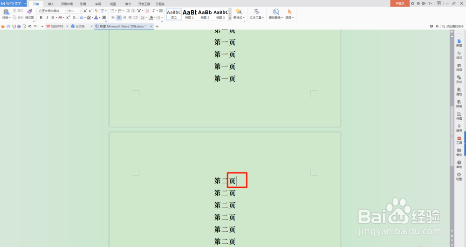The image size is (466, 247).
Task: Expand the bullet list dropdown
Action: [116, 11]
